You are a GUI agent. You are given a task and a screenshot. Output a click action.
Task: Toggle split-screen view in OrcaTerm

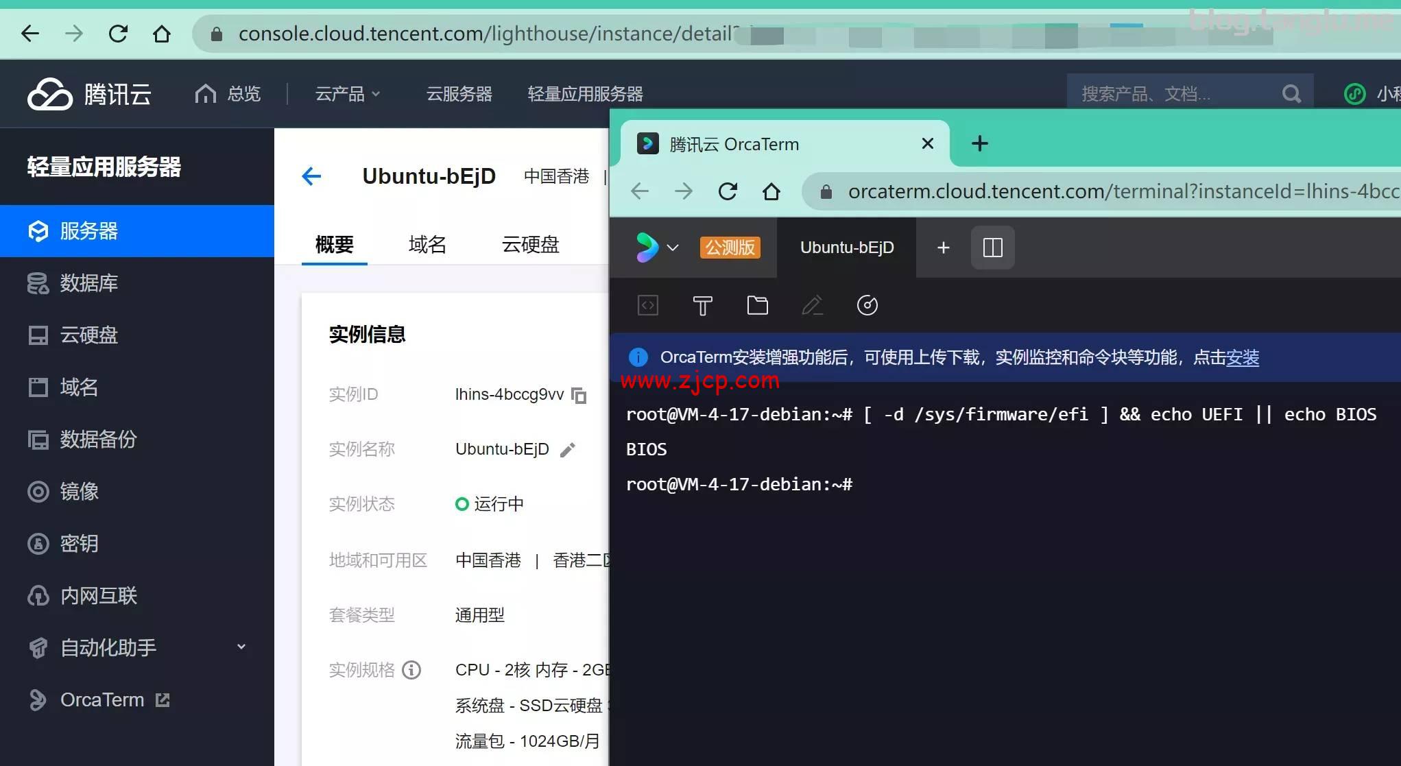point(992,248)
